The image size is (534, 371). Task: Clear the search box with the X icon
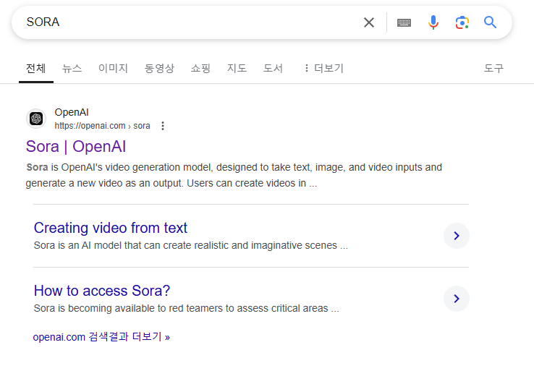tap(369, 22)
